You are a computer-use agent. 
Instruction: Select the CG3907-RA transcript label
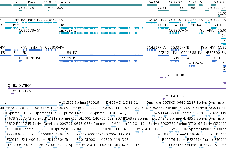178,30
